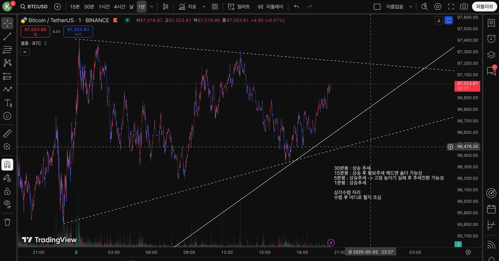Viewport: 499px width, 261px height.
Task: Add a symbol to compare with plus
Action: click(57, 7)
